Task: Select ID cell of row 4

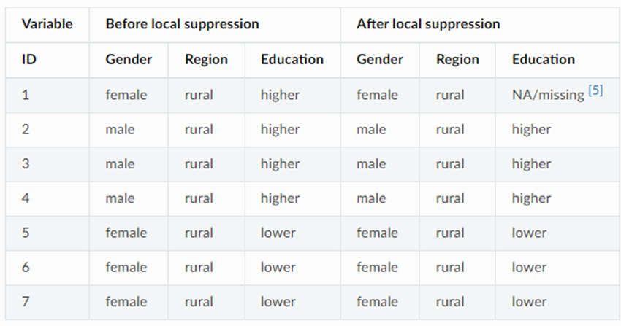Action: pos(26,198)
